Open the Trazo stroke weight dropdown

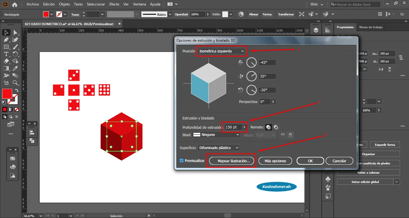click(102, 14)
